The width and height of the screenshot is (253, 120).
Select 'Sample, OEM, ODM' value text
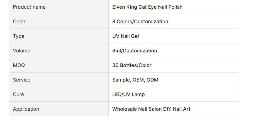[135, 80]
